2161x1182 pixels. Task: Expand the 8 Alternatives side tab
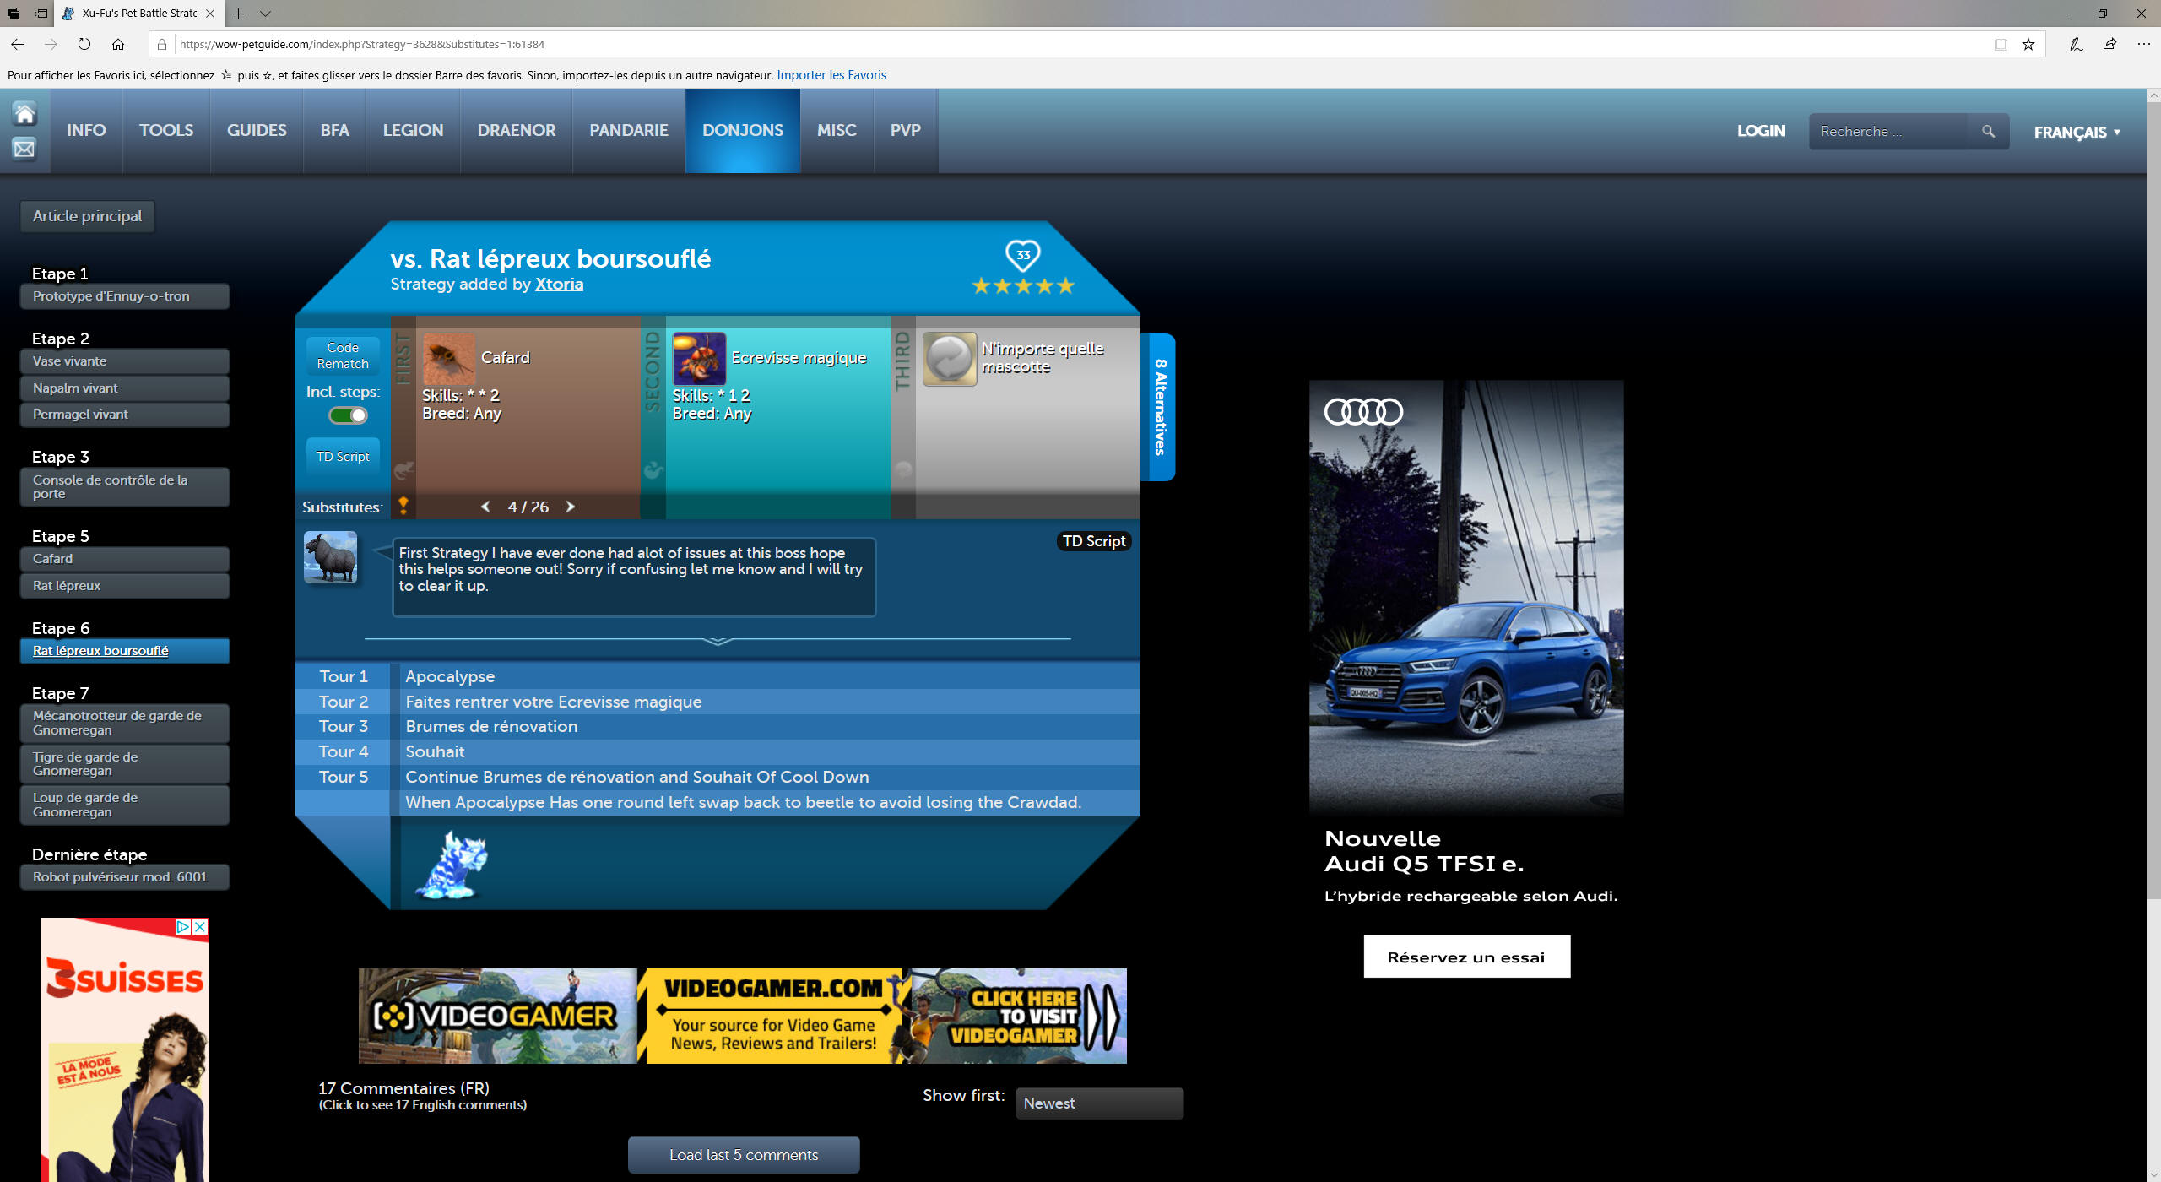[x=1159, y=407]
